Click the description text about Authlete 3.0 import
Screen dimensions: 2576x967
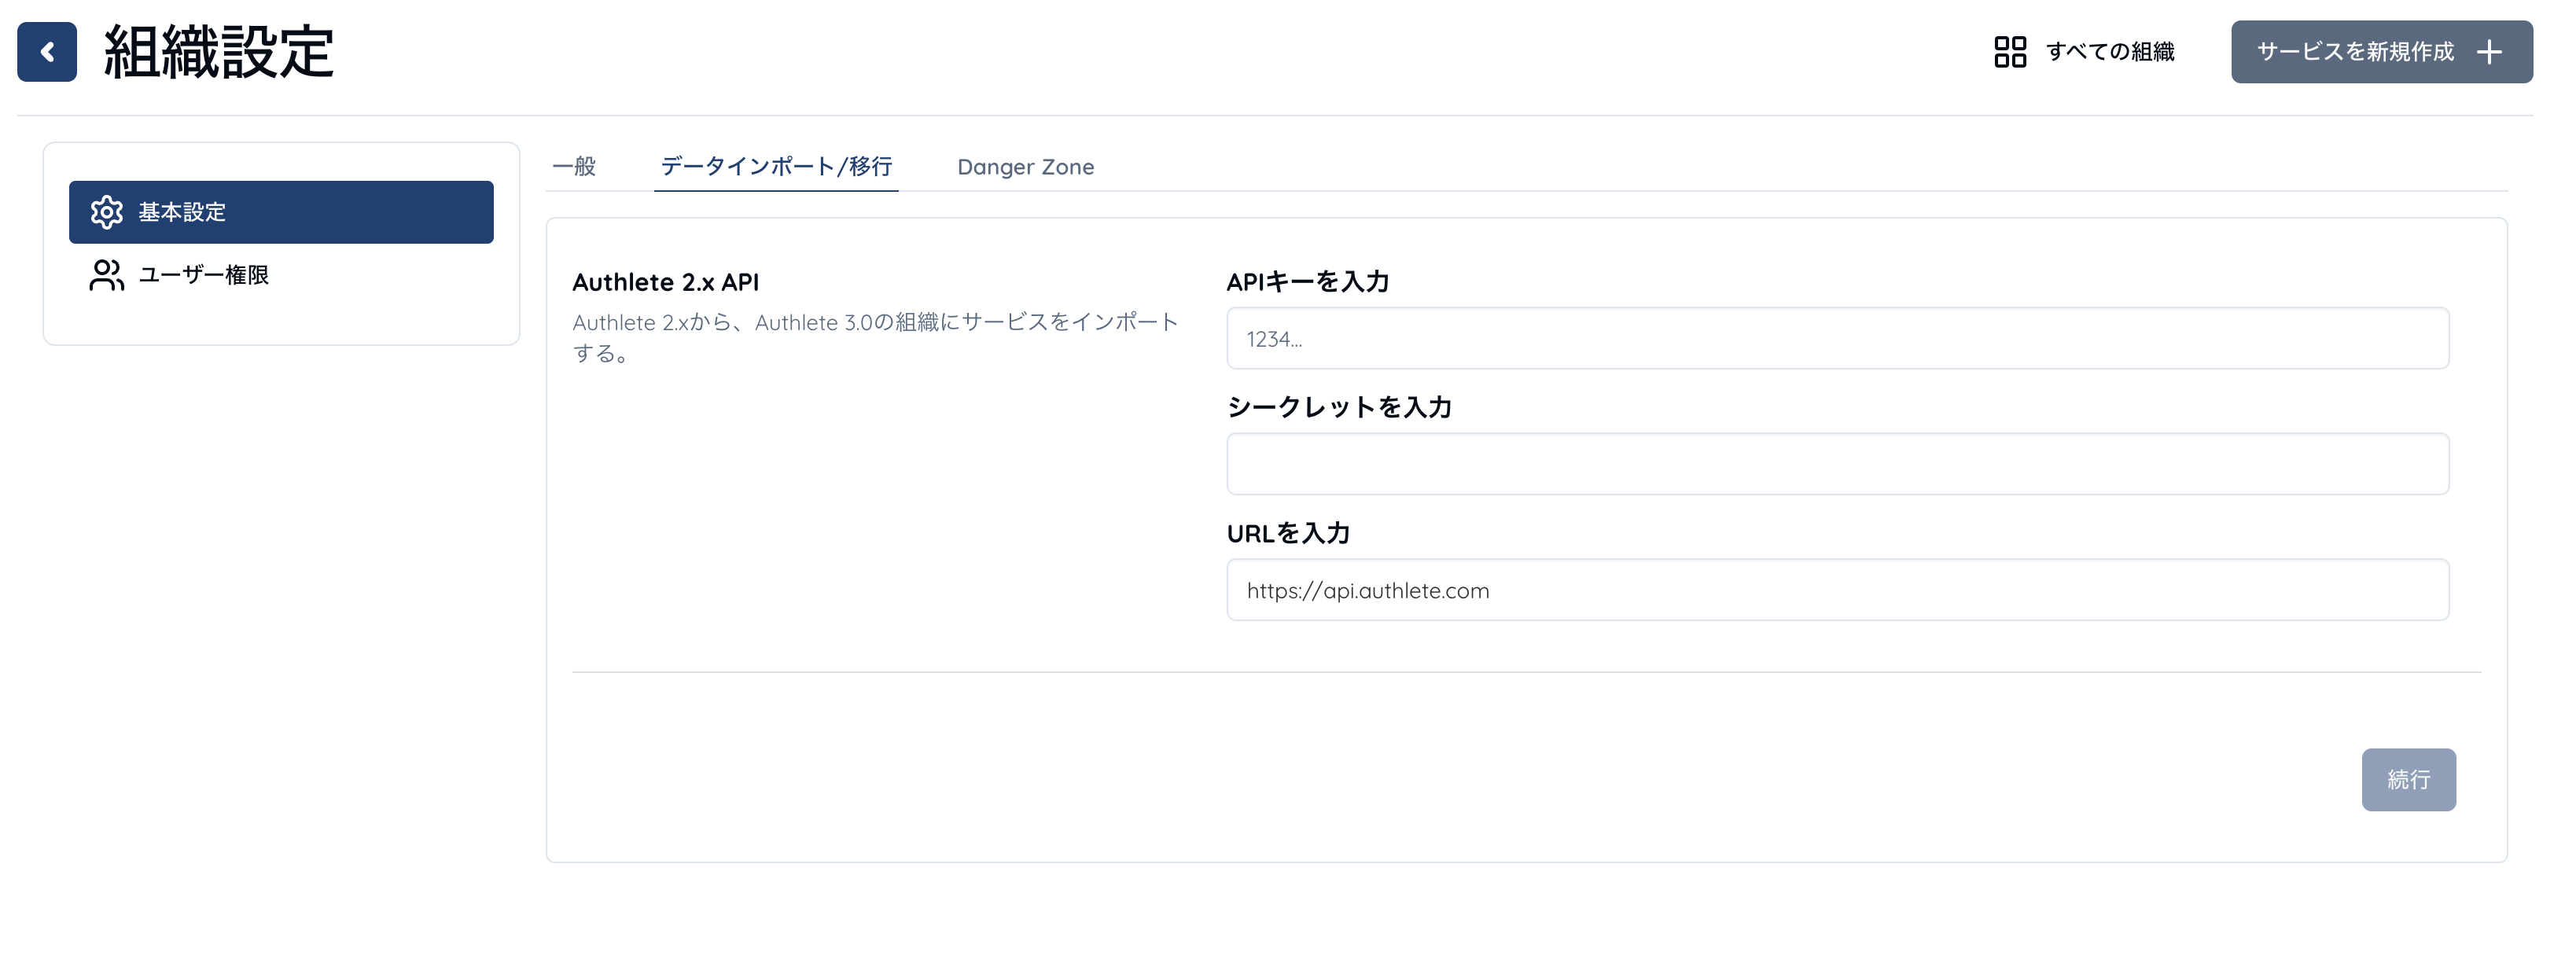pyautogui.click(x=875, y=338)
